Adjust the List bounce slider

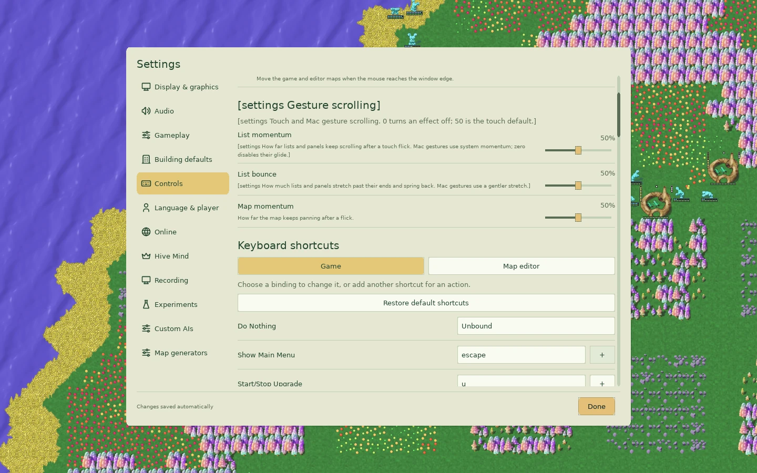[578, 186]
